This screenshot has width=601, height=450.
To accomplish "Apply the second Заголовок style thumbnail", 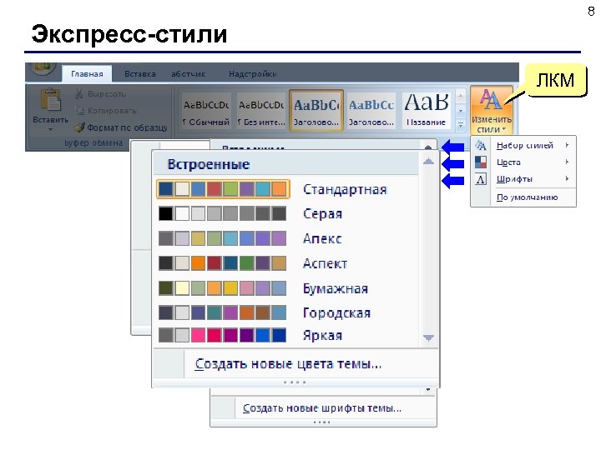I will coord(371,111).
